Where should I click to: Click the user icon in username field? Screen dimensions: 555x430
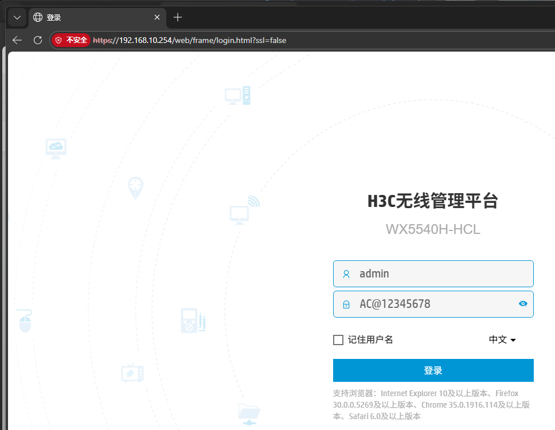click(346, 274)
